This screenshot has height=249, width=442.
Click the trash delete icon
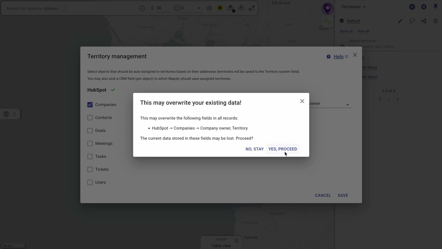coord(435,21)
